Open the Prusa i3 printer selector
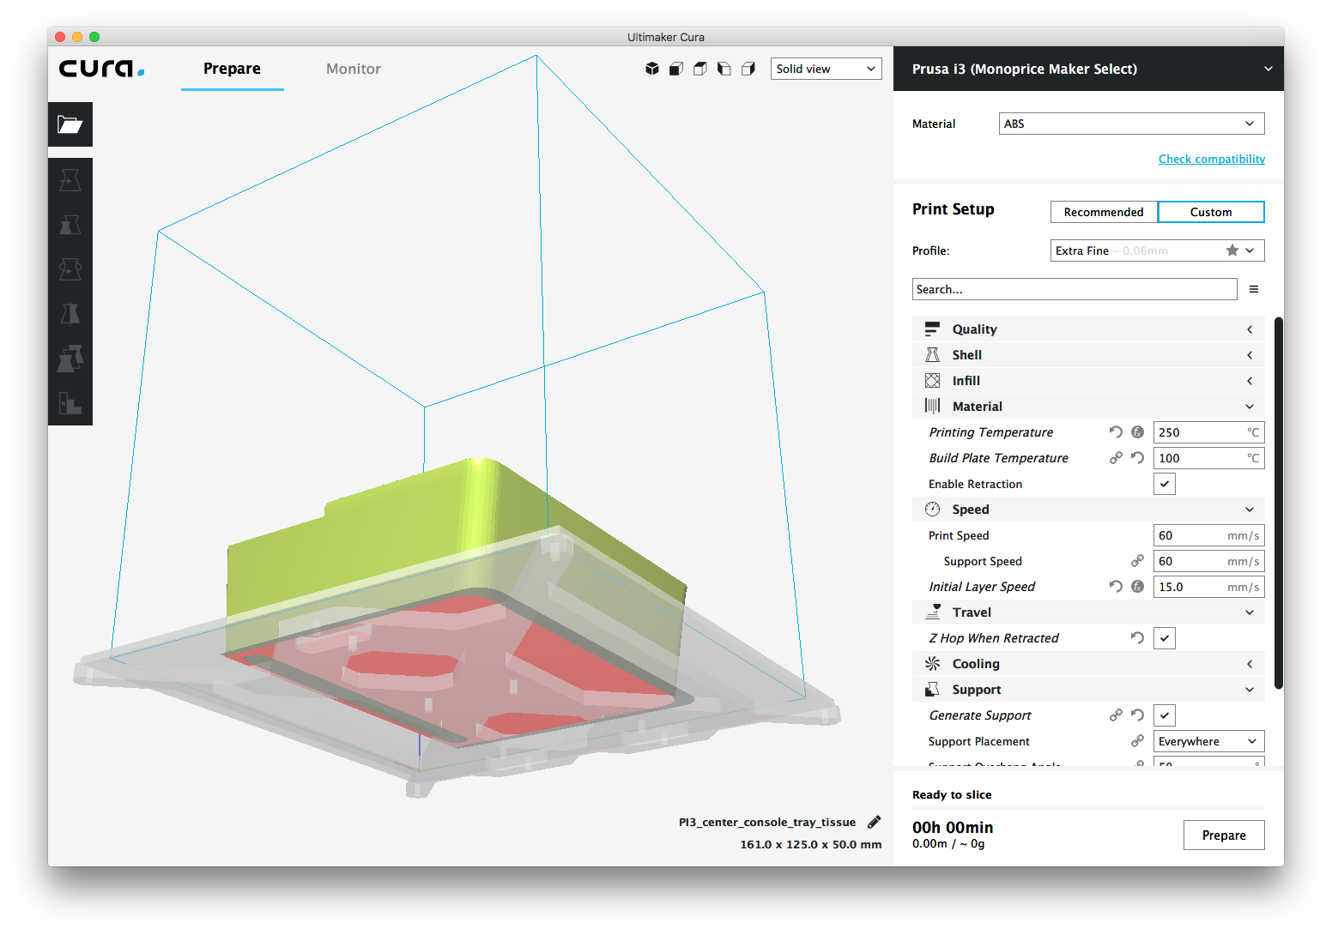 click(1088, 69)
